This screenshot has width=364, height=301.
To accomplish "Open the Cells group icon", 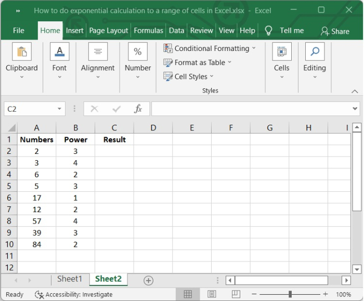I will pyautogui.click(x=281, y=52).
